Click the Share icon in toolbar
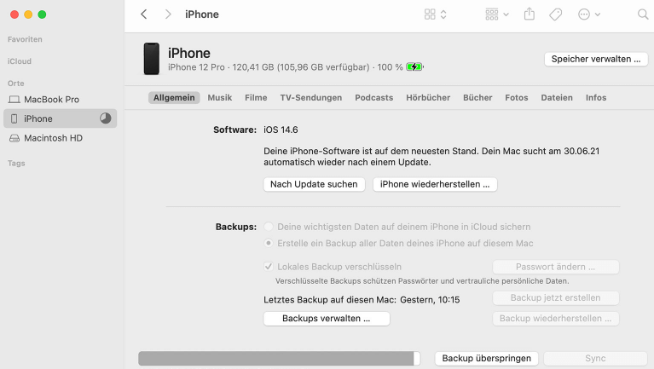This screenshot has height=369, width=654. click(530, 14)
